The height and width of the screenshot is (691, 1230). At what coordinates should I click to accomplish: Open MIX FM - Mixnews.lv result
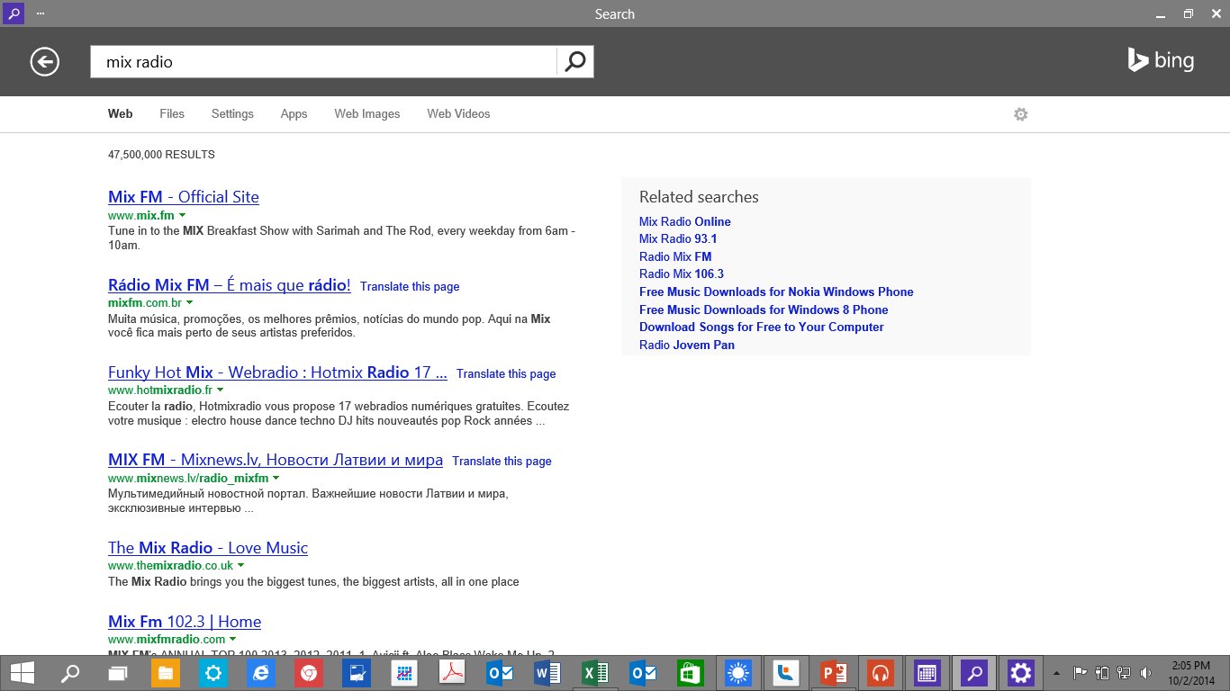coord(276,460)
